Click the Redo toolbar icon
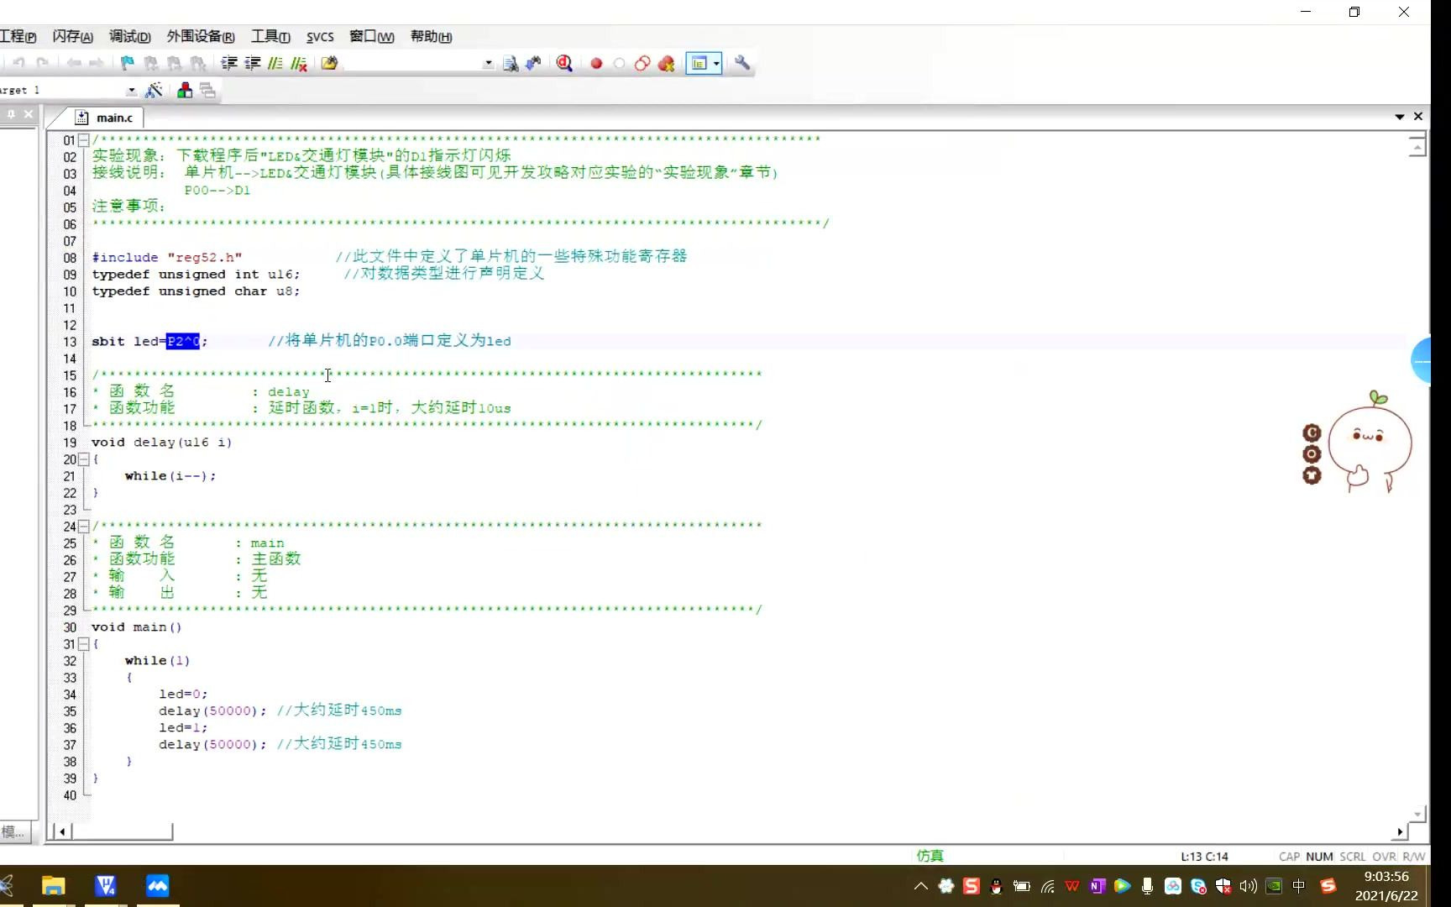 tap(42, 63)
